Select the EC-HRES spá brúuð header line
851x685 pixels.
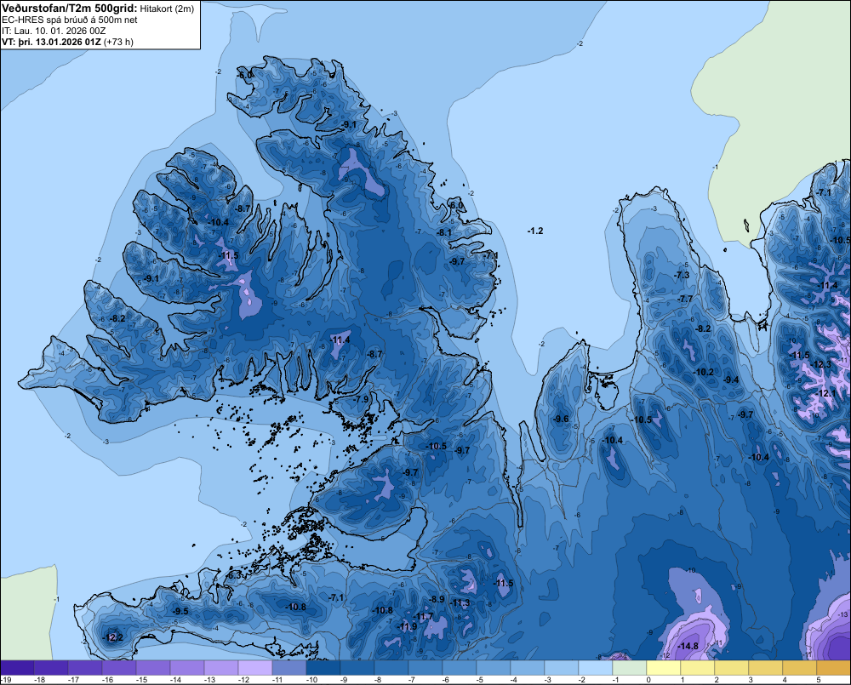point(70,20)
